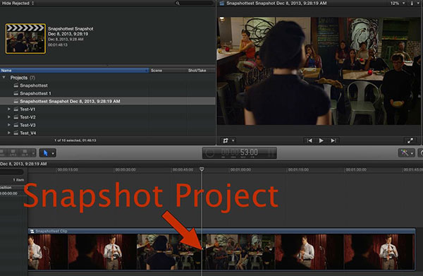Select the Snapshottest 1 project row

pos(108,93)
